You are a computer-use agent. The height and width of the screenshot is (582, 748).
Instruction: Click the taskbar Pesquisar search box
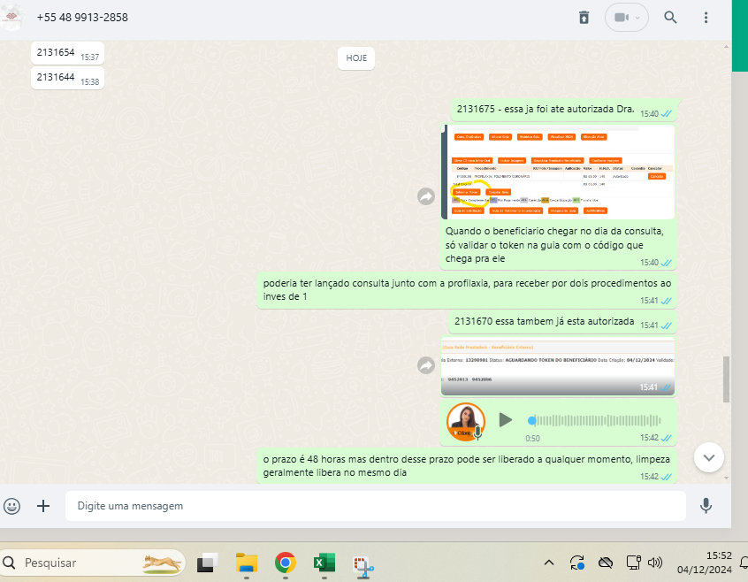pyautogui.click(x=92, y=563)
